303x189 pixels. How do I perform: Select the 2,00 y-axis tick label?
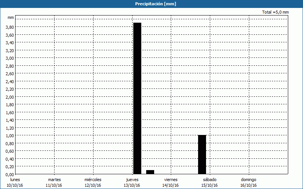pyautogui.click(x=10, y=97)
